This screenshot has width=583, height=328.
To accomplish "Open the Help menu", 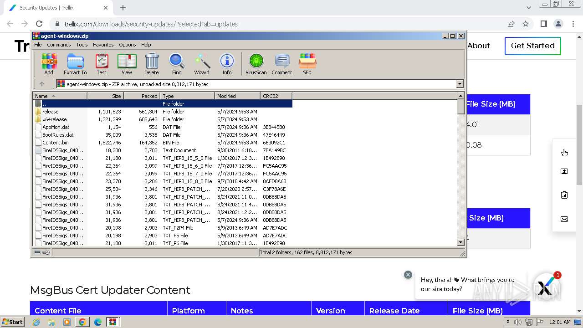I will coord(146,45).
